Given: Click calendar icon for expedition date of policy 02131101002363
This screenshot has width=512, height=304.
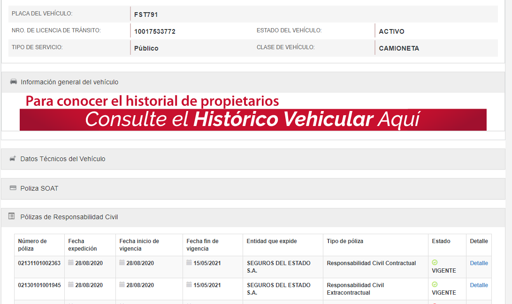Looking at the screenshot, I should coord(71,263).
